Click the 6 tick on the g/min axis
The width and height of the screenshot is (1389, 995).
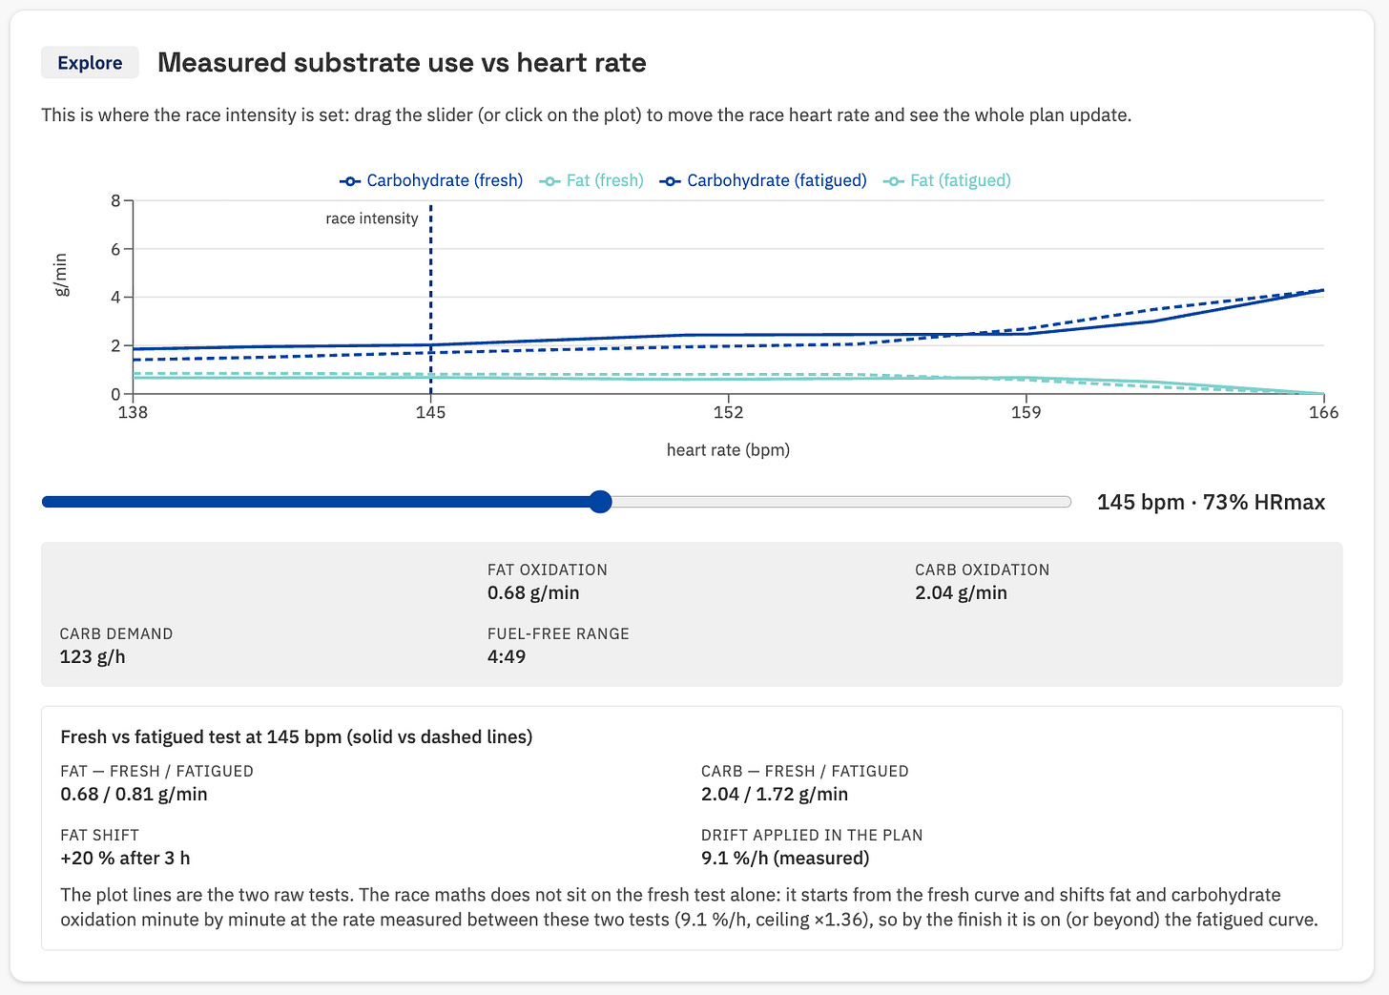click(x=115, y=249)
